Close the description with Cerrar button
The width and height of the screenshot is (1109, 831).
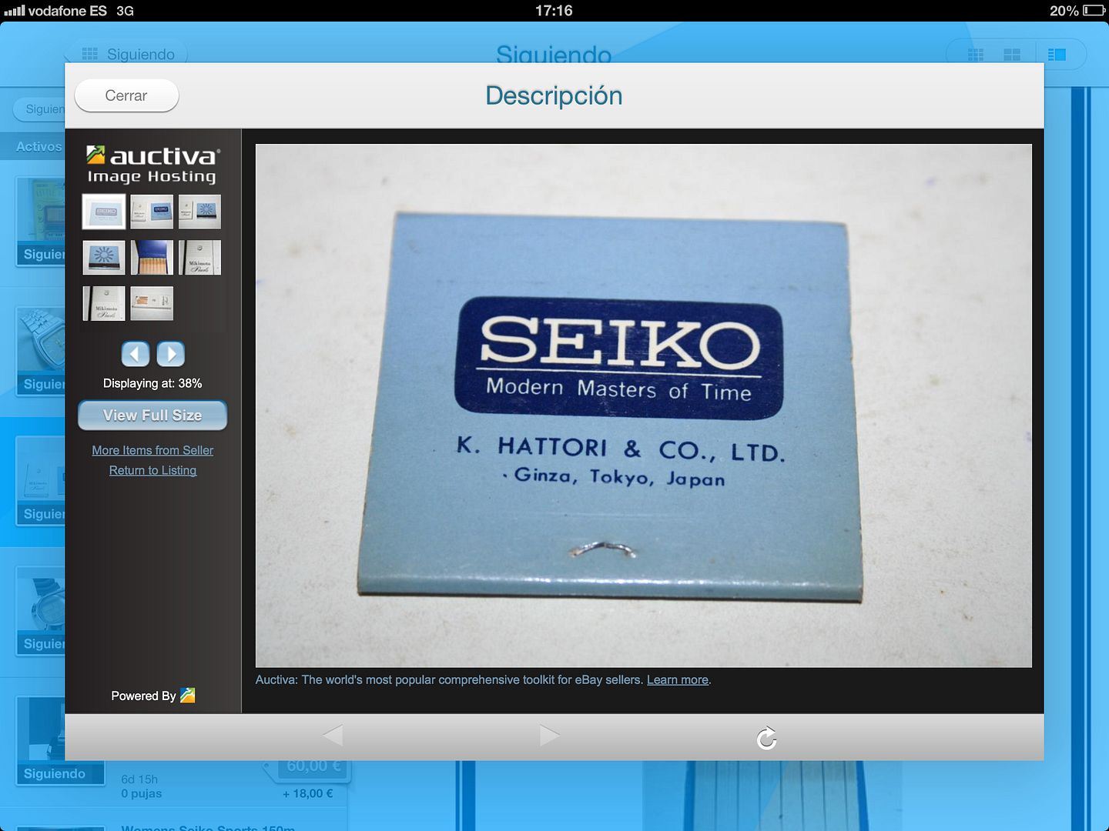(x=126, y=95)
